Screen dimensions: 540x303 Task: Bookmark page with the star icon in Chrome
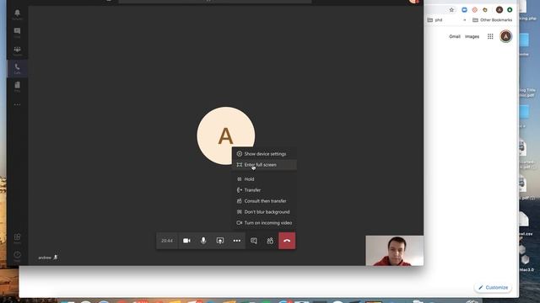(451, 9)
